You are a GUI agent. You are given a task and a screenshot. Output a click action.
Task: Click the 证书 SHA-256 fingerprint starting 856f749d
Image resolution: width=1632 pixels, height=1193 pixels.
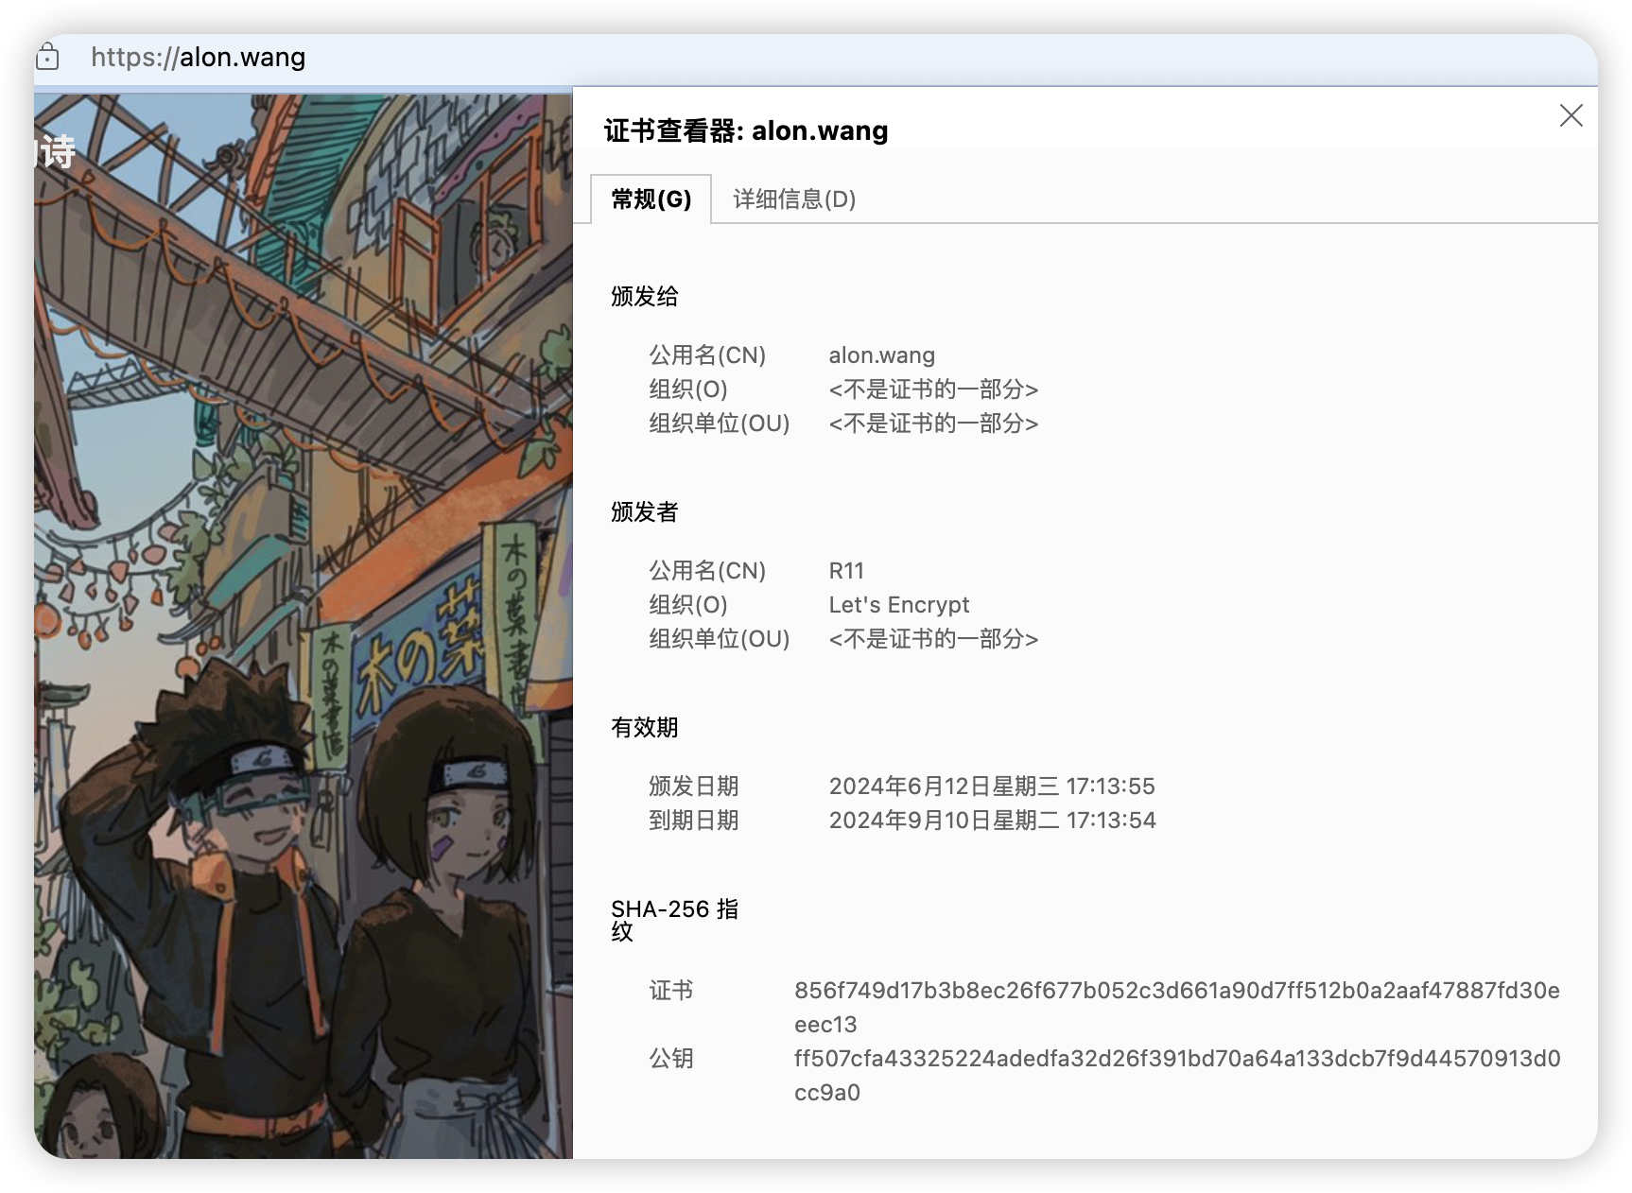click(1176, 991)
